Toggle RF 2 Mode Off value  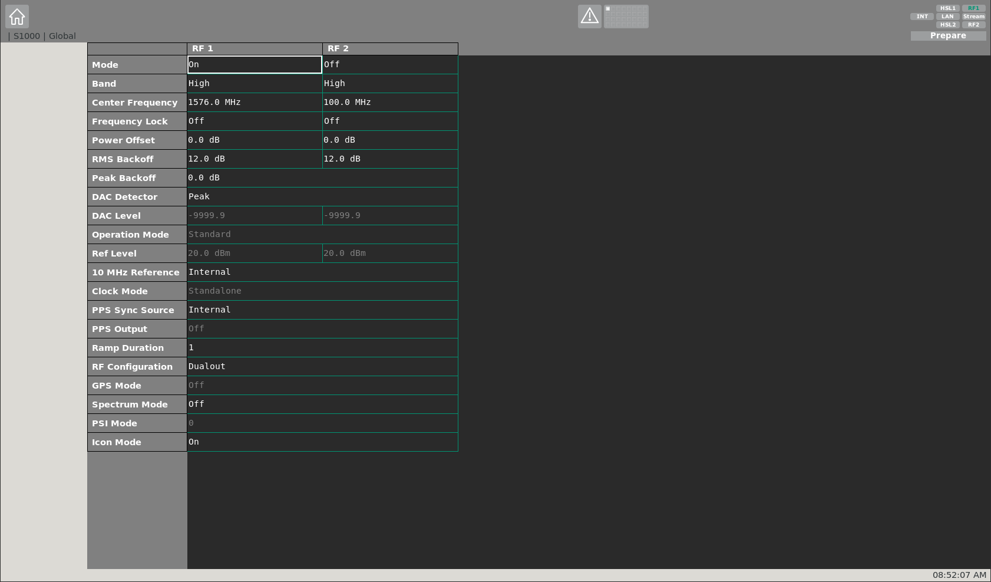[x=390, y=65]
